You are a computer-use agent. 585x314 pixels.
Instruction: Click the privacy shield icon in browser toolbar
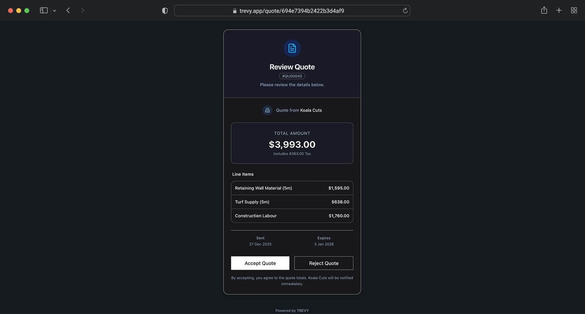click(165, 11)
